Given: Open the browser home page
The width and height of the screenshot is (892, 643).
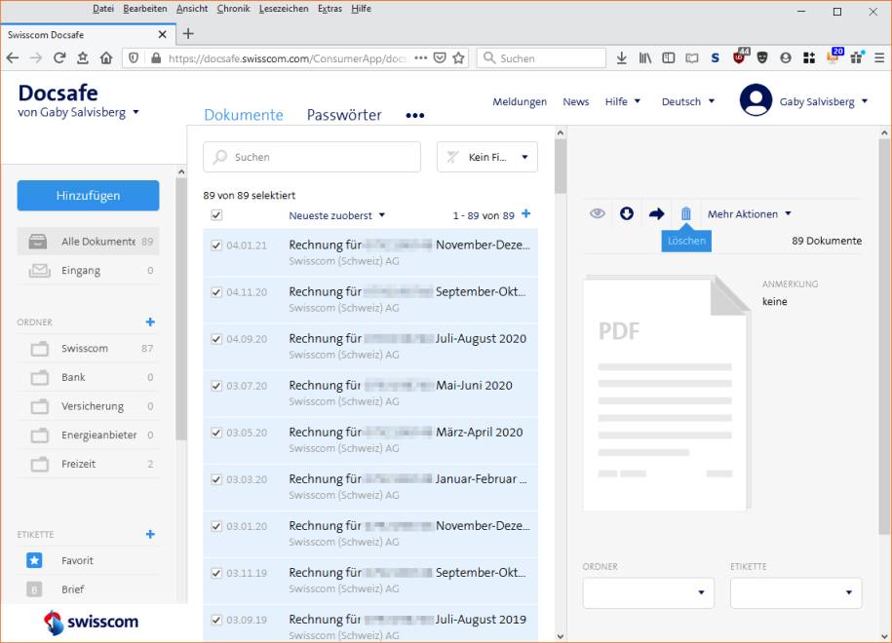Looking at the screenshot, I should pos(106,58).
